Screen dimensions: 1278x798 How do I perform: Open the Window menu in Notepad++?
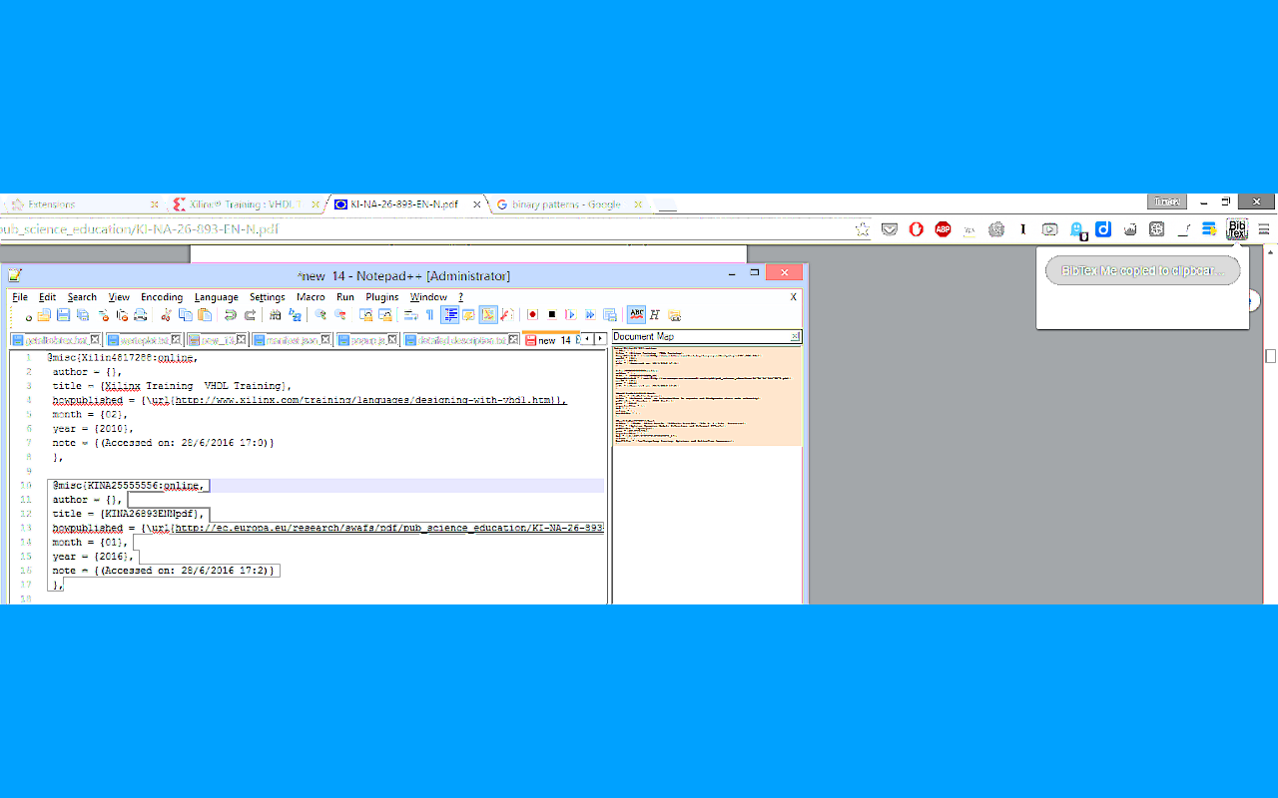tap(429, 297)
